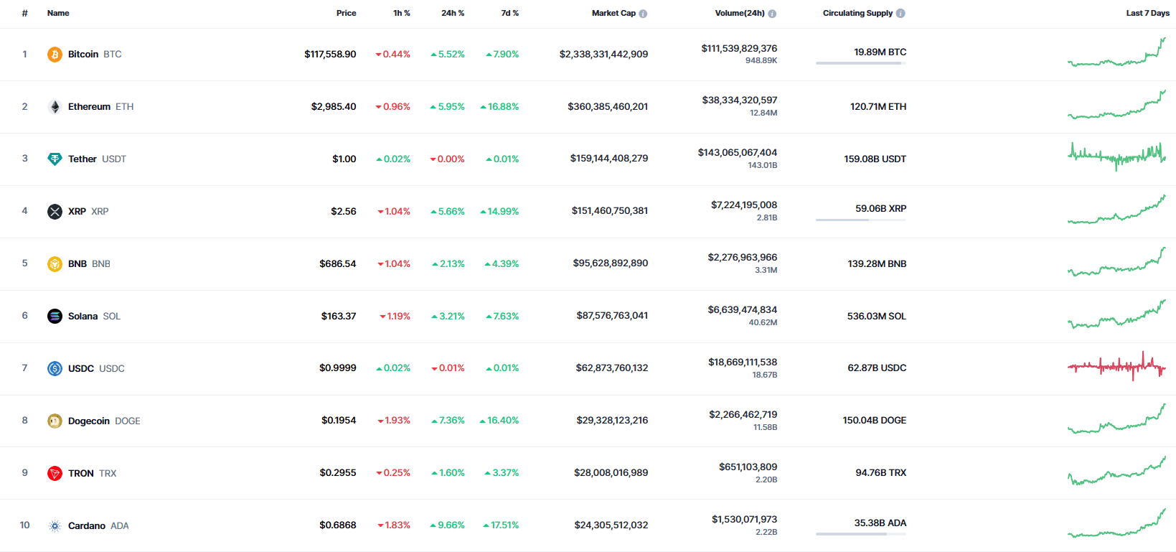Click the Ethereum diamond logo icon
1176x552 pixels.
pos(55,107)
